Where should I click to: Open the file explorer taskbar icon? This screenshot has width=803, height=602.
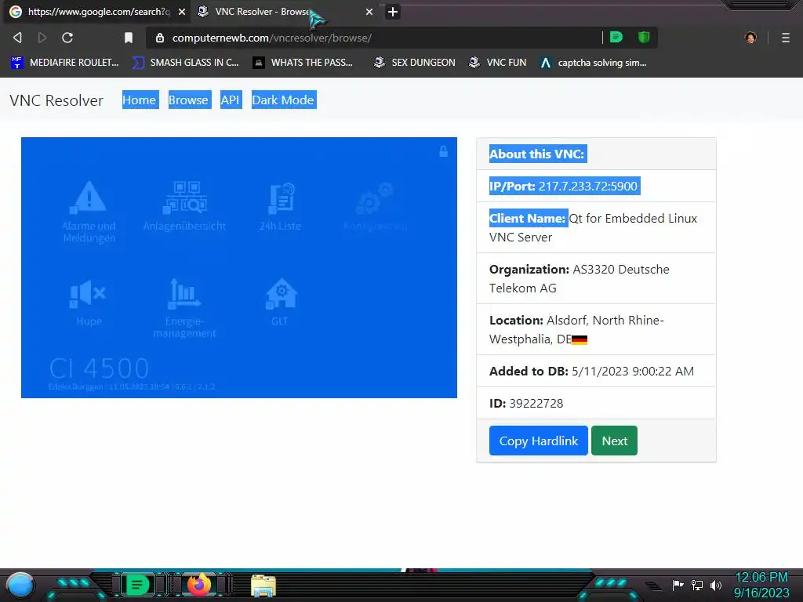coord(263,586)
